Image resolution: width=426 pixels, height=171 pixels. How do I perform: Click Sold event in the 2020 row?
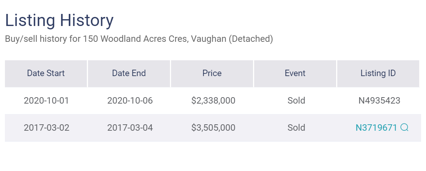point(296,101)
